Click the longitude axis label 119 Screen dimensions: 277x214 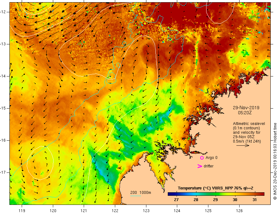click(x=22, y=211)
